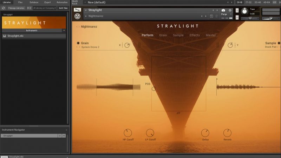Click the Y axis modulation knob icon

230,45
